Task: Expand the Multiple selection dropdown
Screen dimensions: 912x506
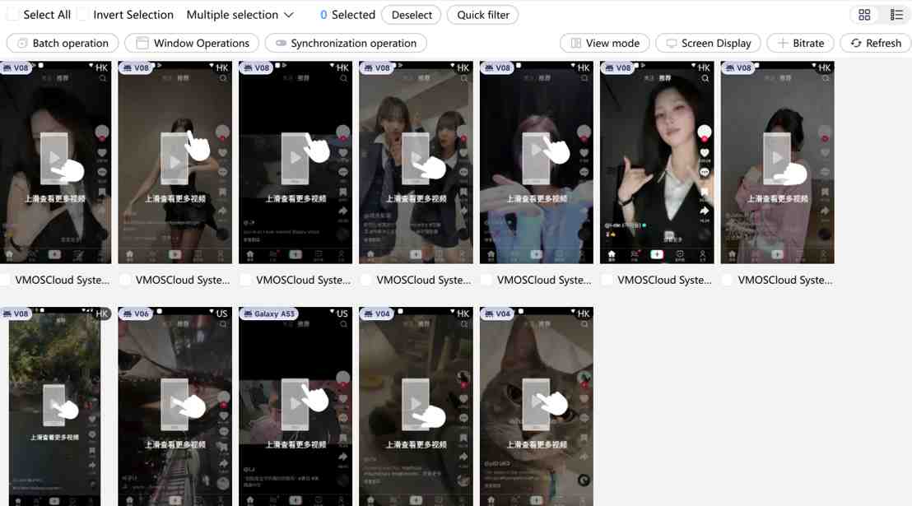Action: [240, 15]
